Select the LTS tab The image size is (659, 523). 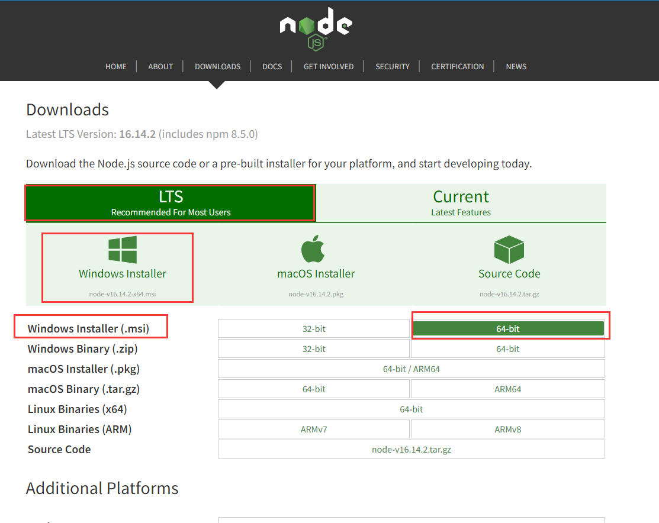171,203
